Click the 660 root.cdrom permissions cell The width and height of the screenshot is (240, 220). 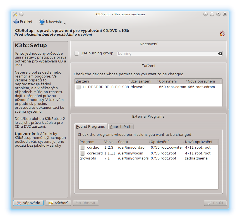coord(172,87)
